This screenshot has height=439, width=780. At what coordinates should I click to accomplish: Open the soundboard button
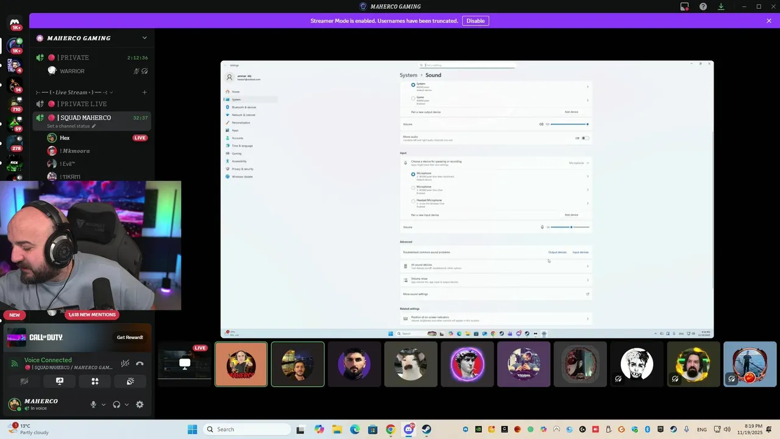click(x=130, y=381)
